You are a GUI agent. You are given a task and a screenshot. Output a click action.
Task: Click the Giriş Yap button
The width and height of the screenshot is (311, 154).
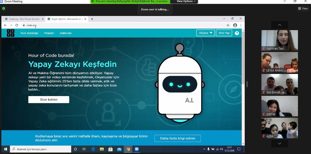(224, 33)
